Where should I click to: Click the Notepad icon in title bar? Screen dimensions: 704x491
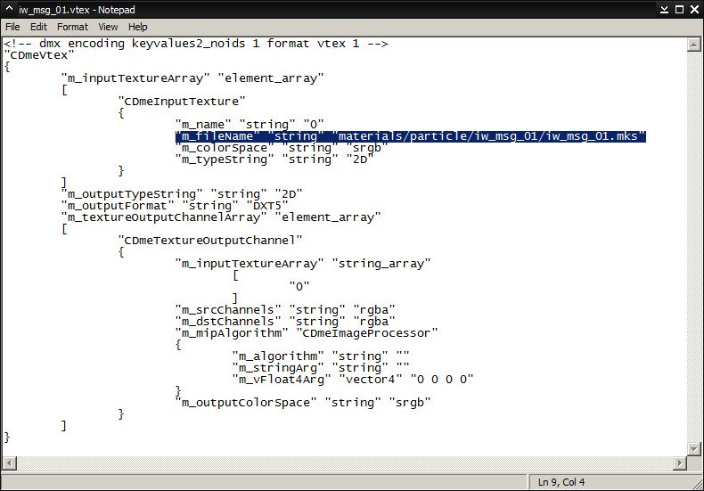pos(9,9)
